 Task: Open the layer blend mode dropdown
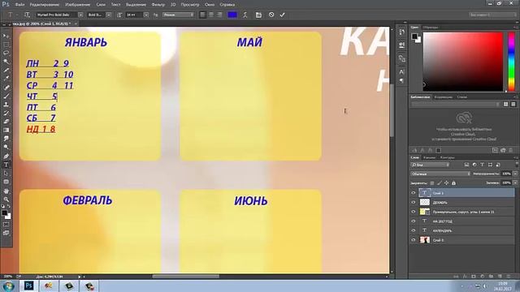[x=440, y=174]
